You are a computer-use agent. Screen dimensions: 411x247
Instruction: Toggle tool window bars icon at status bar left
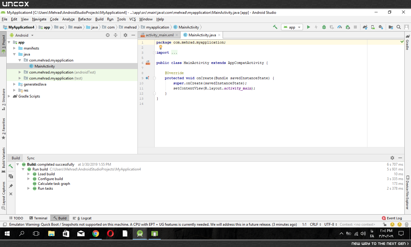click(x=5, y=224)
